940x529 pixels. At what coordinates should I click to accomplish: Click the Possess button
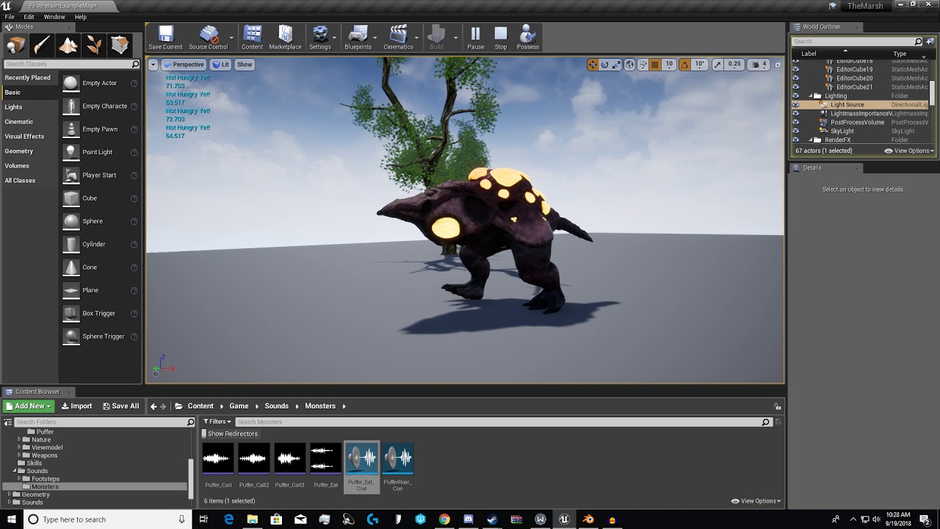(527, 38)
